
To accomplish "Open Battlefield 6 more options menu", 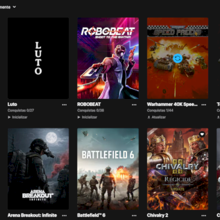I will pyautogui.click(x=134, y=216).
